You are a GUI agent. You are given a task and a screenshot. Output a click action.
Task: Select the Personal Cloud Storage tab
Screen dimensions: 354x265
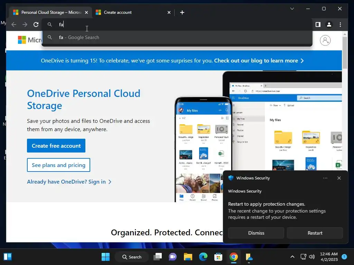50,12
